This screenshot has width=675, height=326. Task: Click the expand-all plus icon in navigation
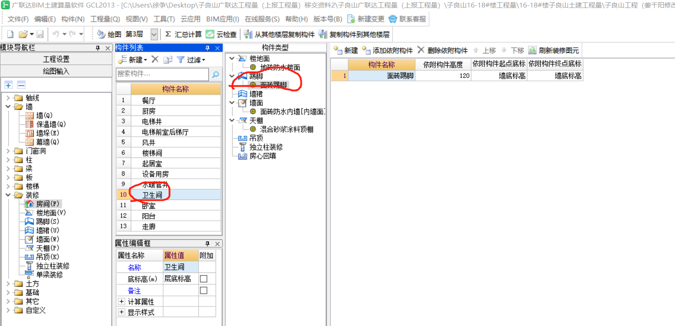coord(8,85)
